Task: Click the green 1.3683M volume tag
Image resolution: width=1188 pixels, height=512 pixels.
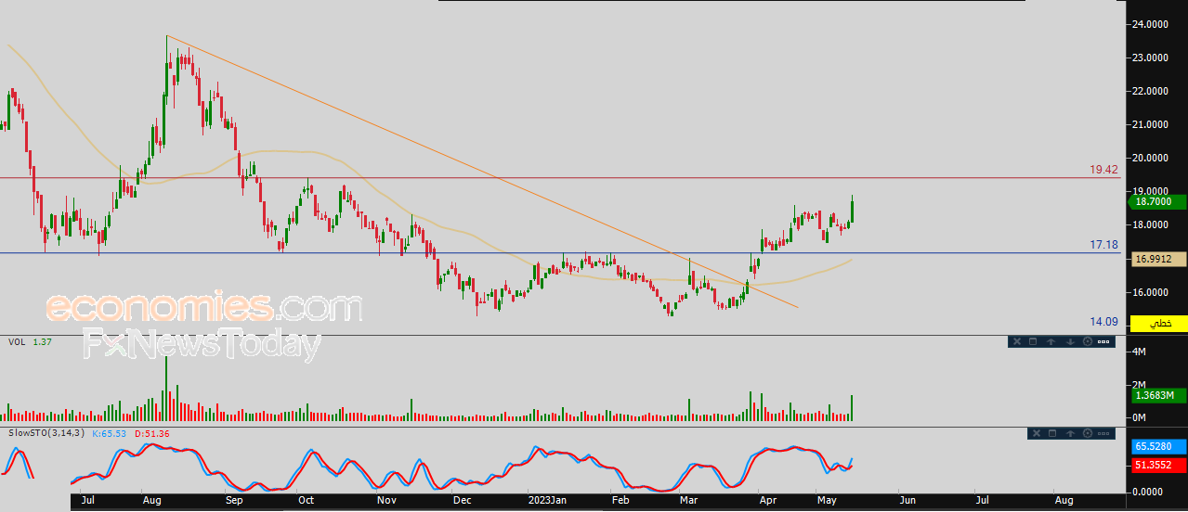Action: 1158,396
